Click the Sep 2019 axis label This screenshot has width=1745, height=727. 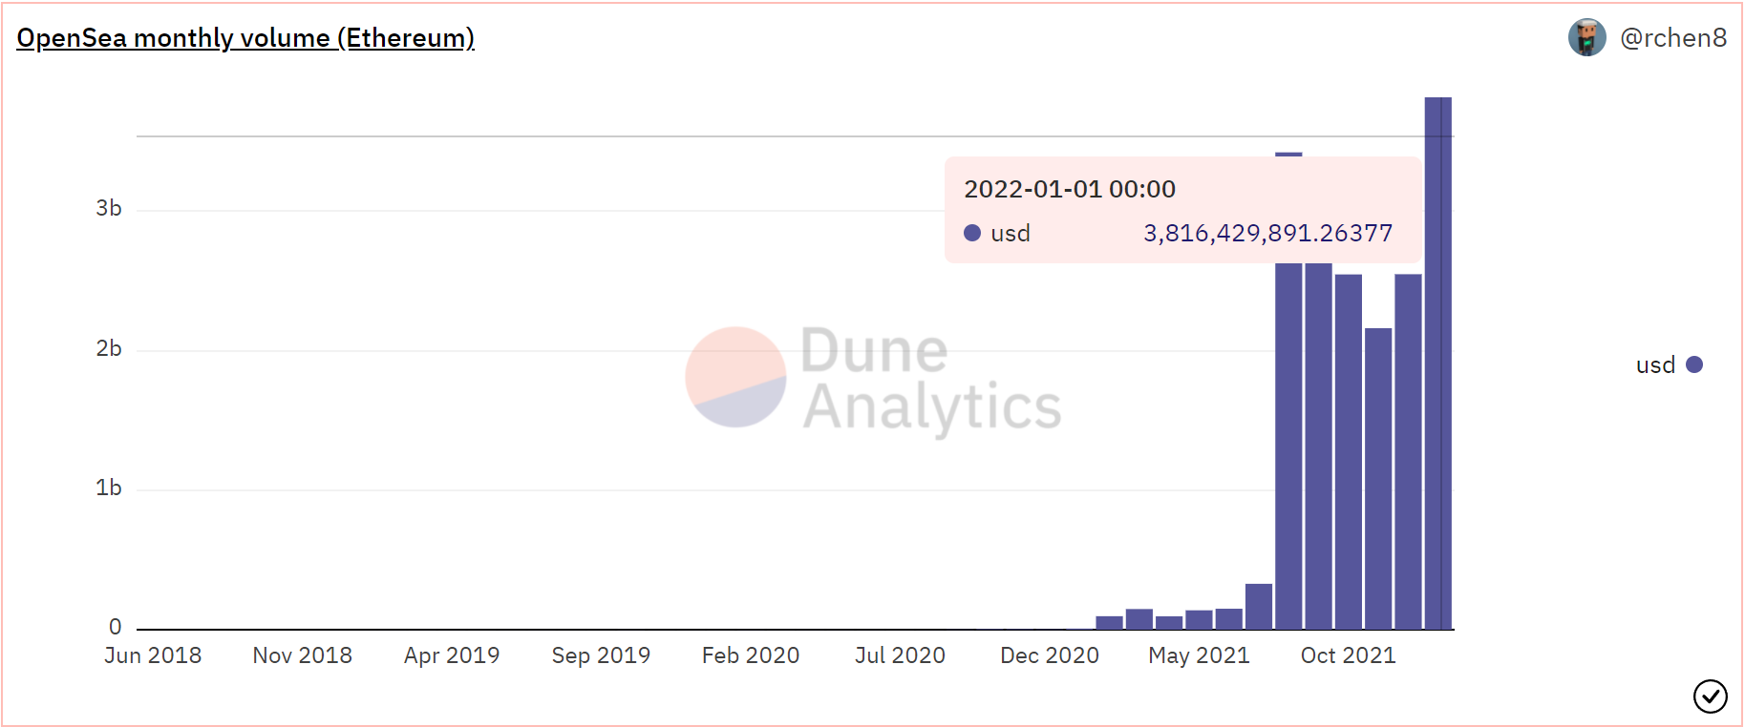601,655
